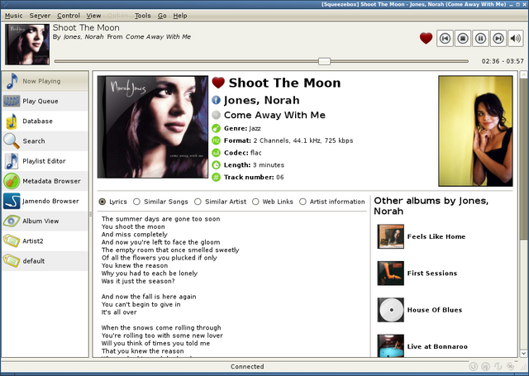Click the House Of Blues disc thumbnail

391,310
